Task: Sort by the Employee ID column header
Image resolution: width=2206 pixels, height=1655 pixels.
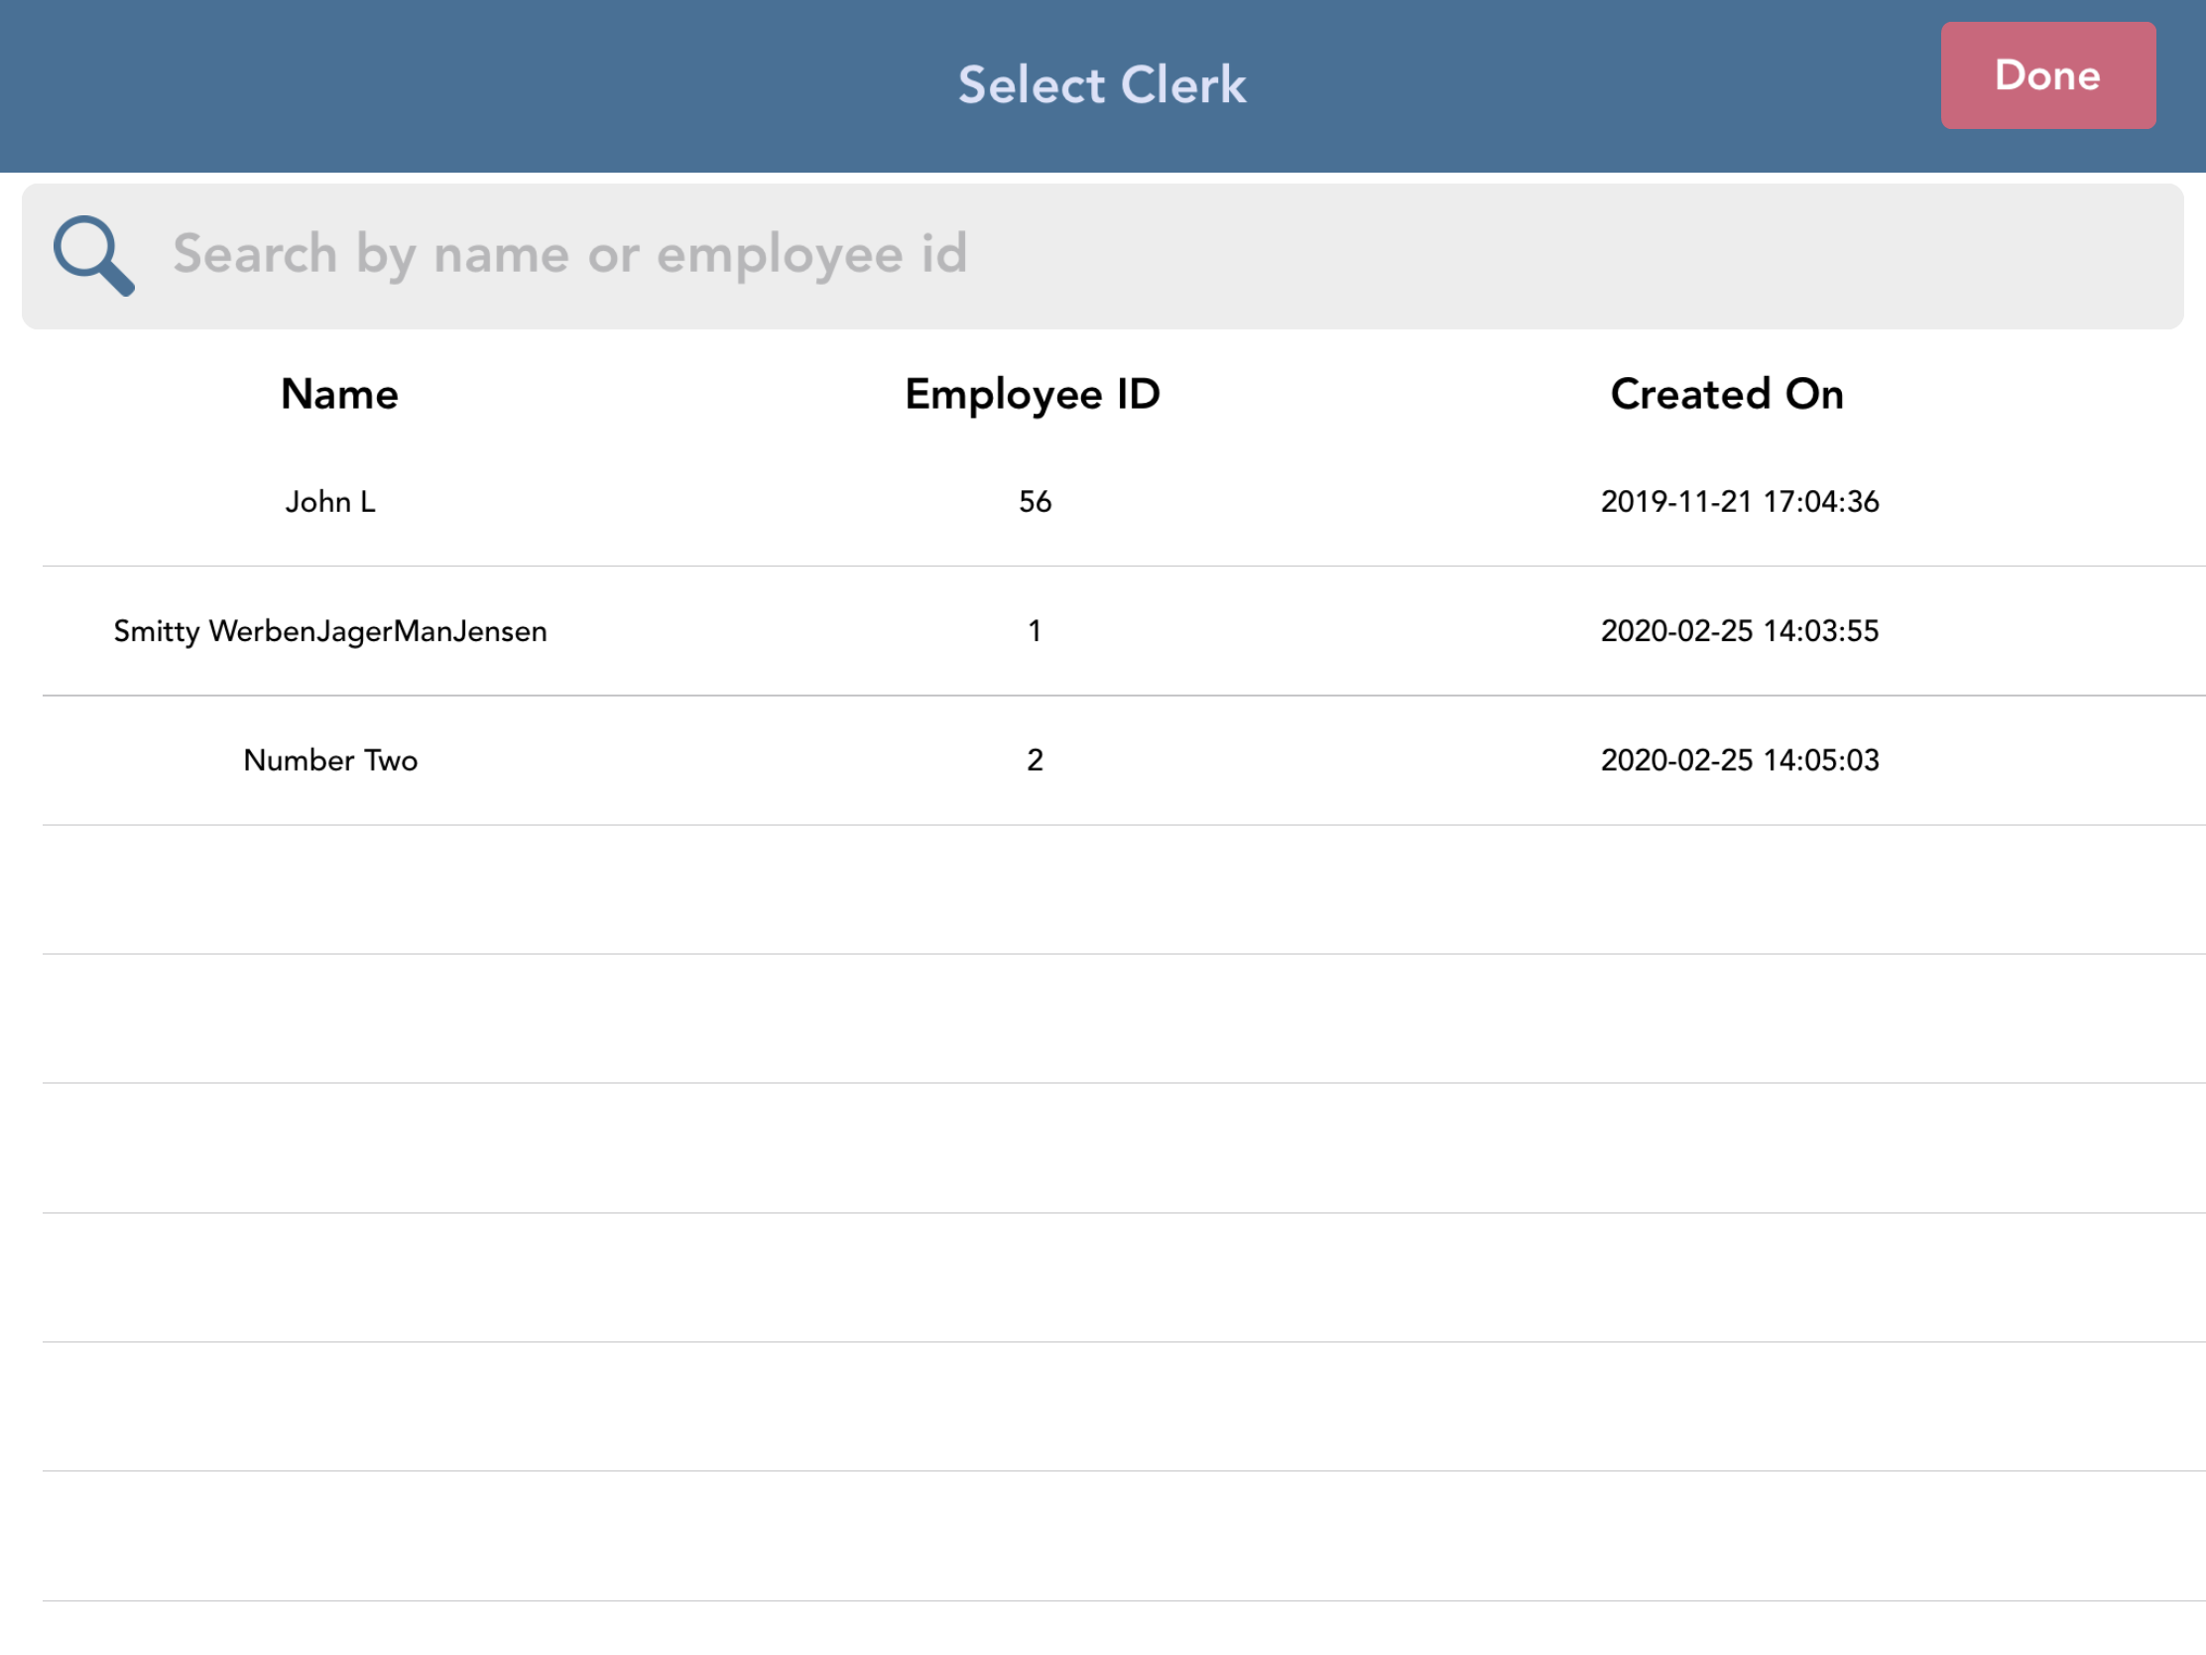Action: click(x=1032, y=393)
